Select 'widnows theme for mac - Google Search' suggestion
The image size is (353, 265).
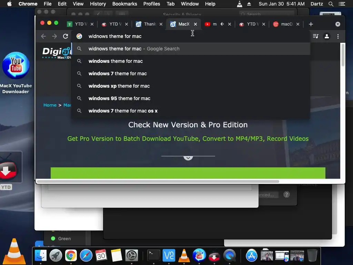click(x=191, y=49)
